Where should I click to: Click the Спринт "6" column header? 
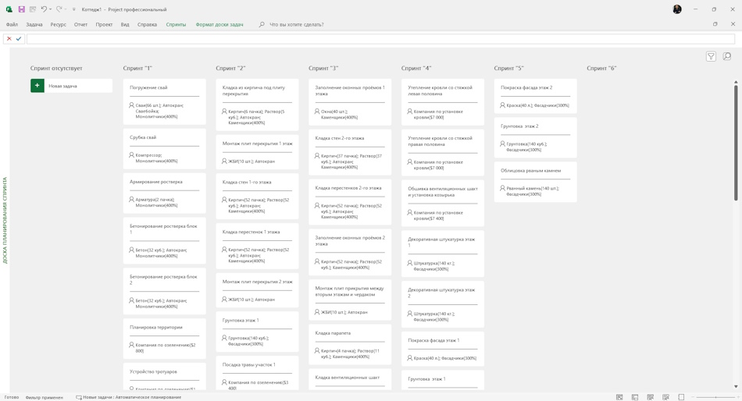pyautogui.click(x=601, y=68)
